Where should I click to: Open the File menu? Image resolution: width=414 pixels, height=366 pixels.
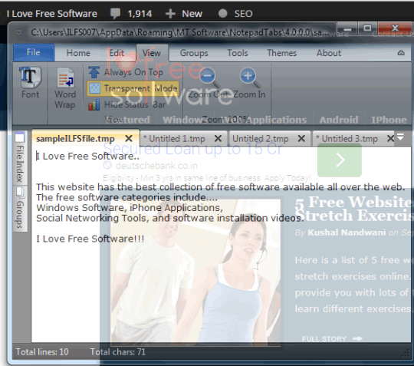pos(34,53)
